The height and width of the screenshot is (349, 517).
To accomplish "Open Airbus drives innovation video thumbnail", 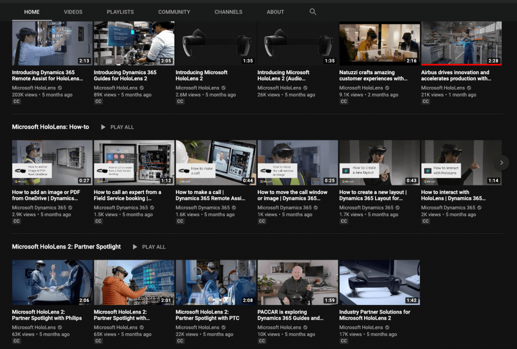I will point(461,43).
